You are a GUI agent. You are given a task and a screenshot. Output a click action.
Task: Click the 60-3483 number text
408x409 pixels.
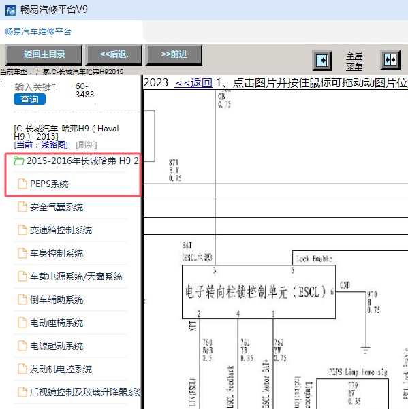point(84,91)
